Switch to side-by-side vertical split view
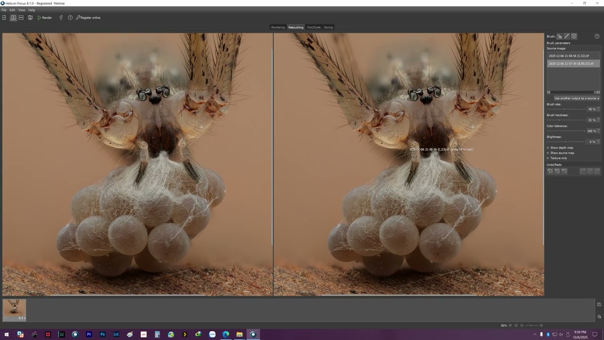604x340 pixels. pos(13,17)
